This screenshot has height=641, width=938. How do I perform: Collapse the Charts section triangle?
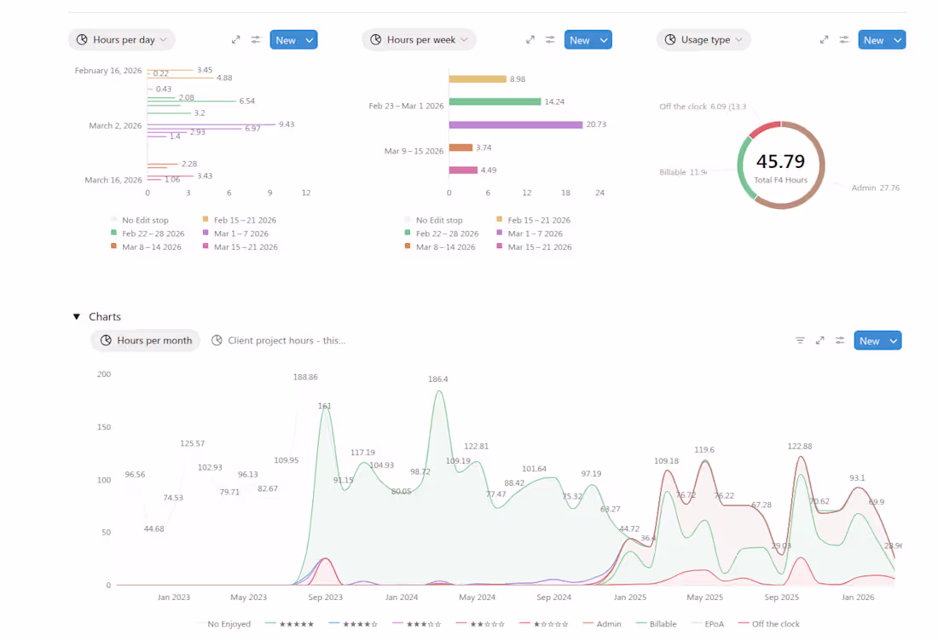77,316
